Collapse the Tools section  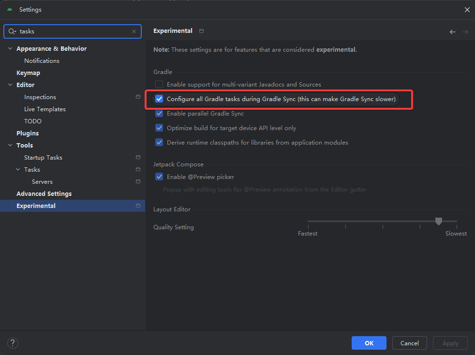(x=10, y=145)
